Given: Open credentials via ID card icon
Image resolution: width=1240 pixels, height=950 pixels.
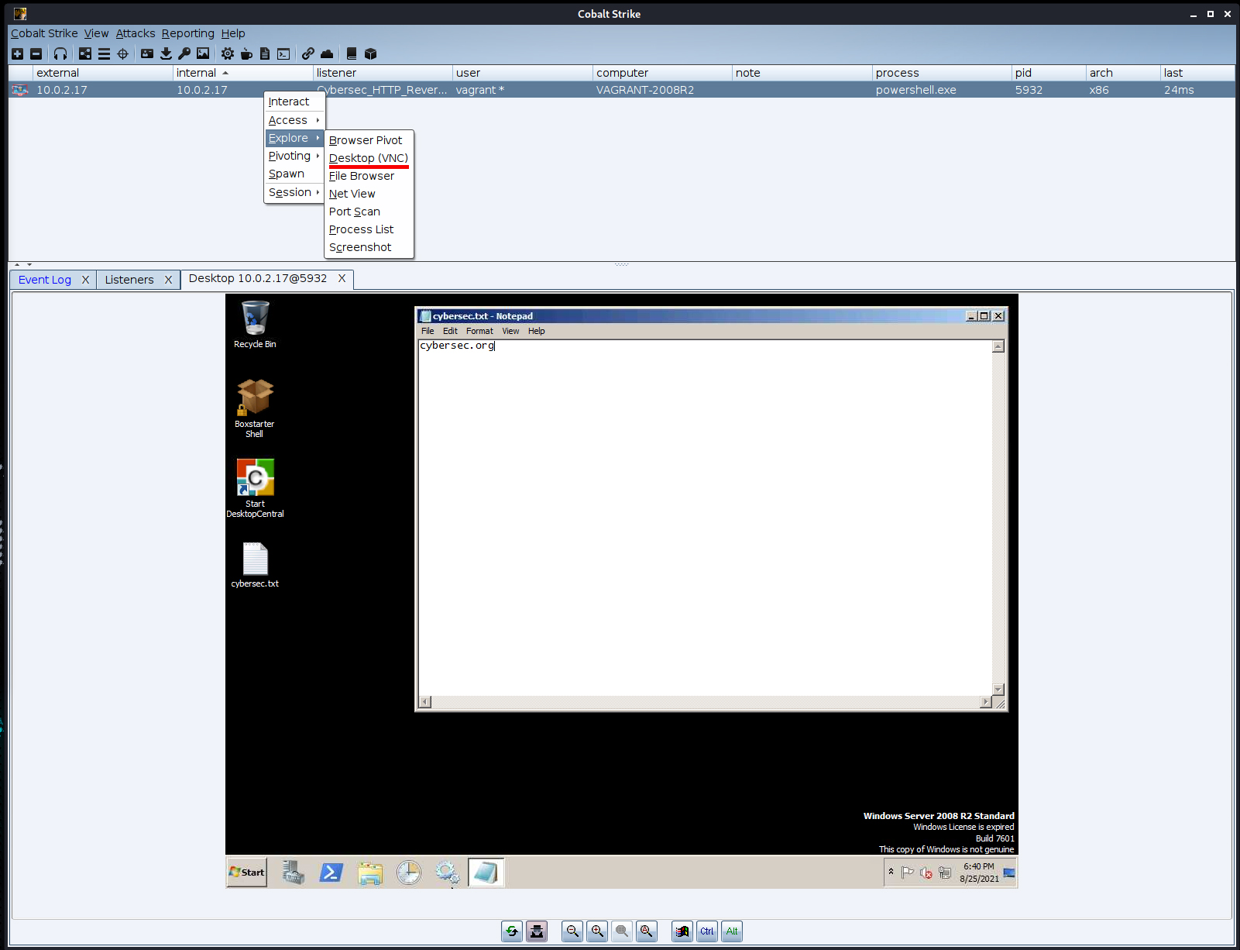Looking at the screenshot, I should coord(147,53).
